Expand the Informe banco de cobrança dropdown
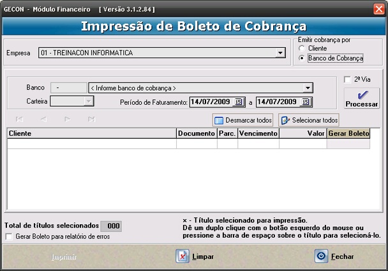This screenshot has width=388, height=271. tap(308, 88)
